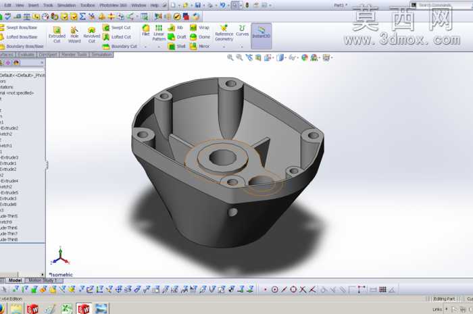473x314 pixels.
Task: Open the Insert menu
Action: [33, 5]
